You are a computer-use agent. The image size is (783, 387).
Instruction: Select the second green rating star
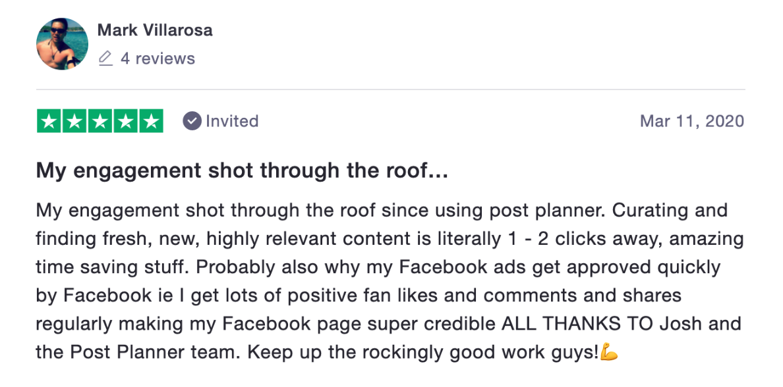(75, 120)
